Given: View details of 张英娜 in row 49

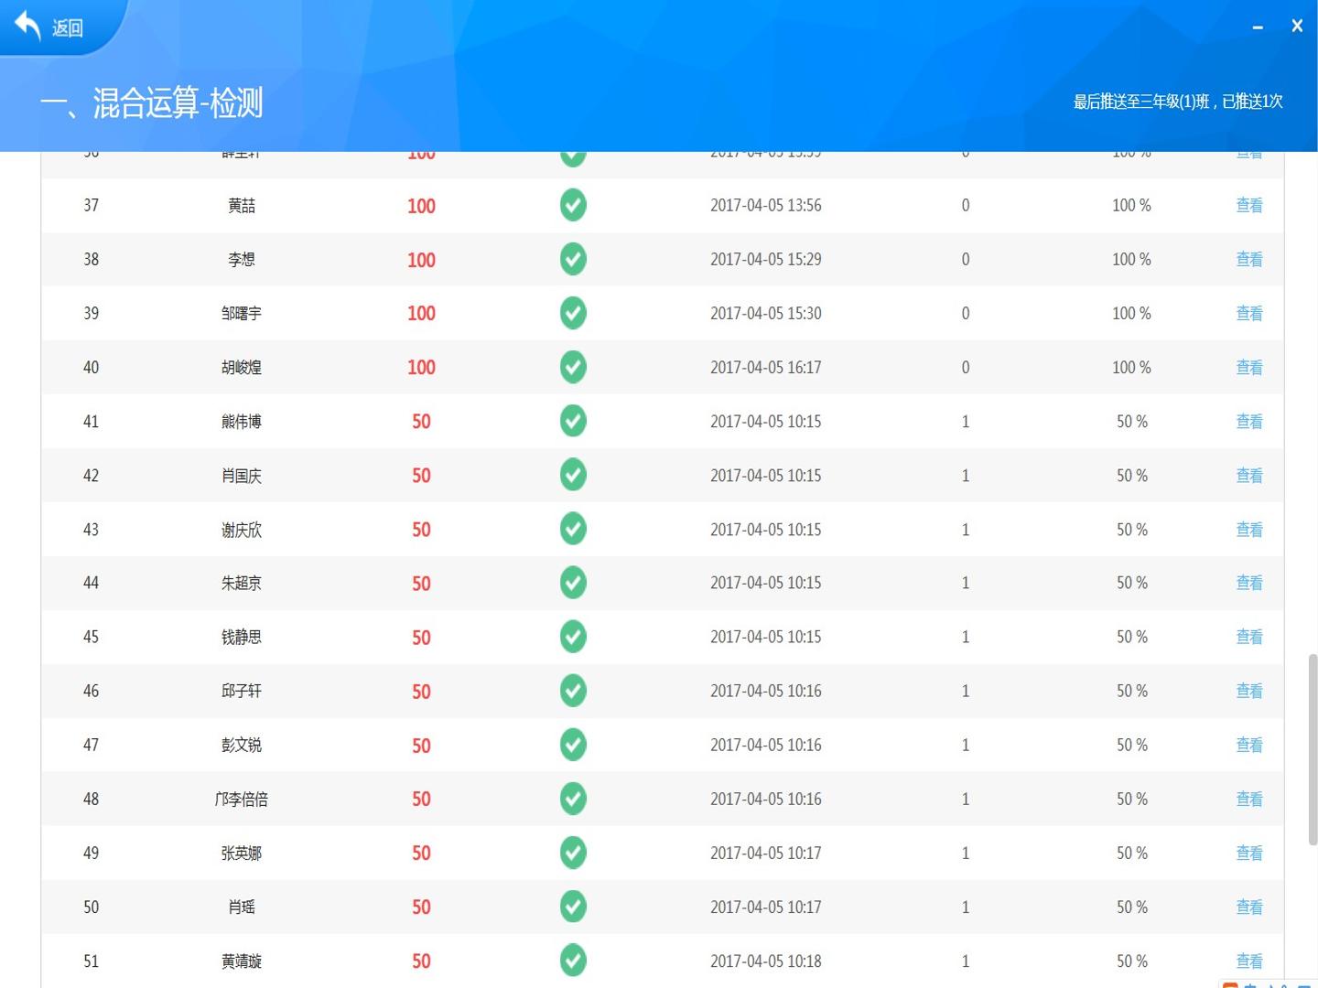Looking at the screenshot, I should (1249, 853).
